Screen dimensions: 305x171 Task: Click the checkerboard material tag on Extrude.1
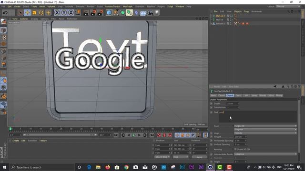point(235,23)
